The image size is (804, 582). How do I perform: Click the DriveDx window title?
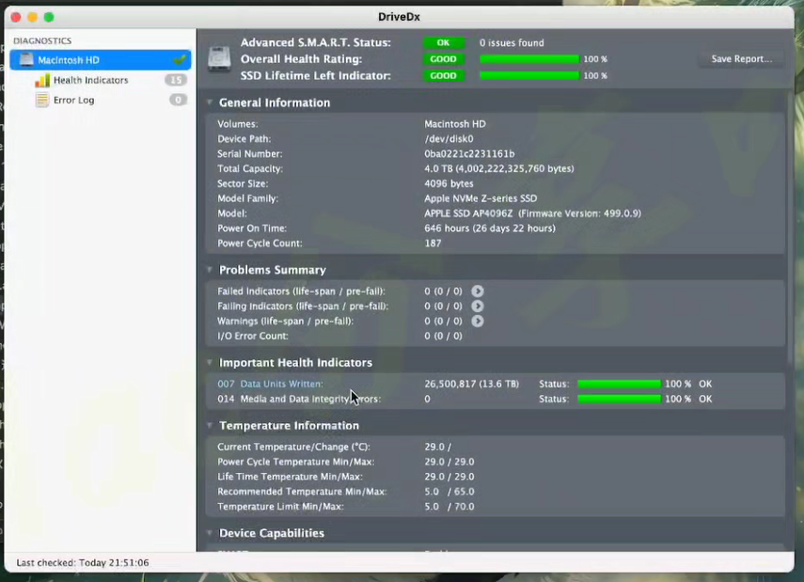pyautogui.click(x=399, y=16)
